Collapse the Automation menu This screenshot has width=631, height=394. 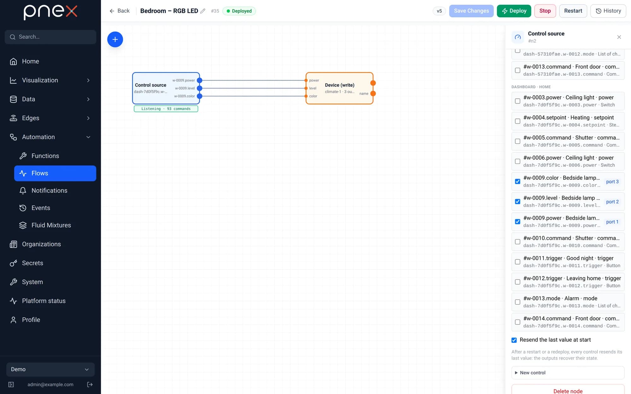pos(50,137)
